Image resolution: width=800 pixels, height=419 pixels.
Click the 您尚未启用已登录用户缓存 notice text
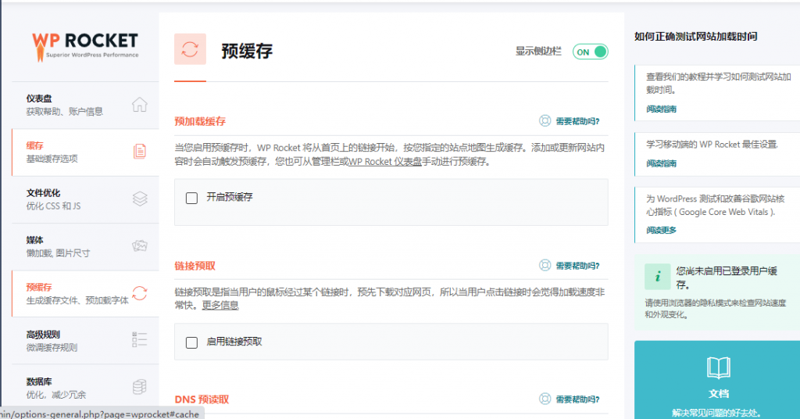727,278
